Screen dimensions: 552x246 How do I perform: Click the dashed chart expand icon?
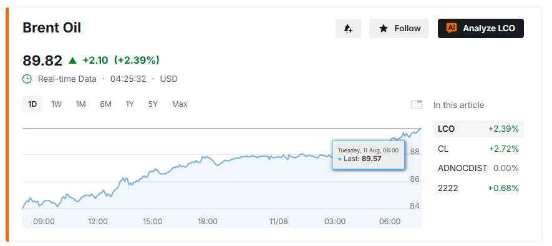tap(417, 104)
